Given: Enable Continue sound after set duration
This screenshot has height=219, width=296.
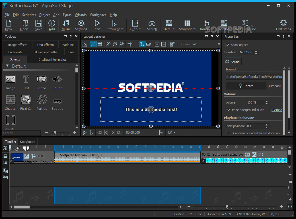Looking at the screenshot, I should click(x=228, y=133).
